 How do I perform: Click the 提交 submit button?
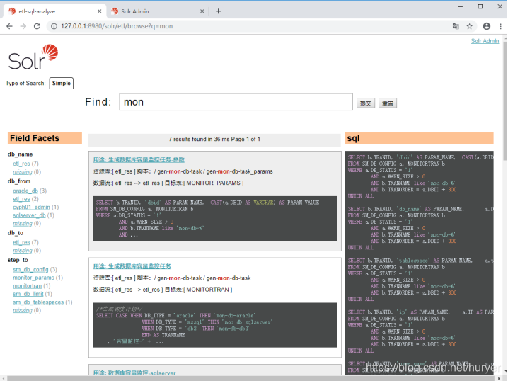(366, 103)
